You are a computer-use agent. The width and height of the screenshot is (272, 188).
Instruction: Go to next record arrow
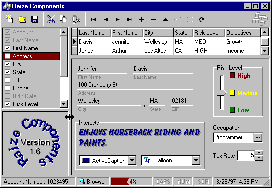point(117,20)
